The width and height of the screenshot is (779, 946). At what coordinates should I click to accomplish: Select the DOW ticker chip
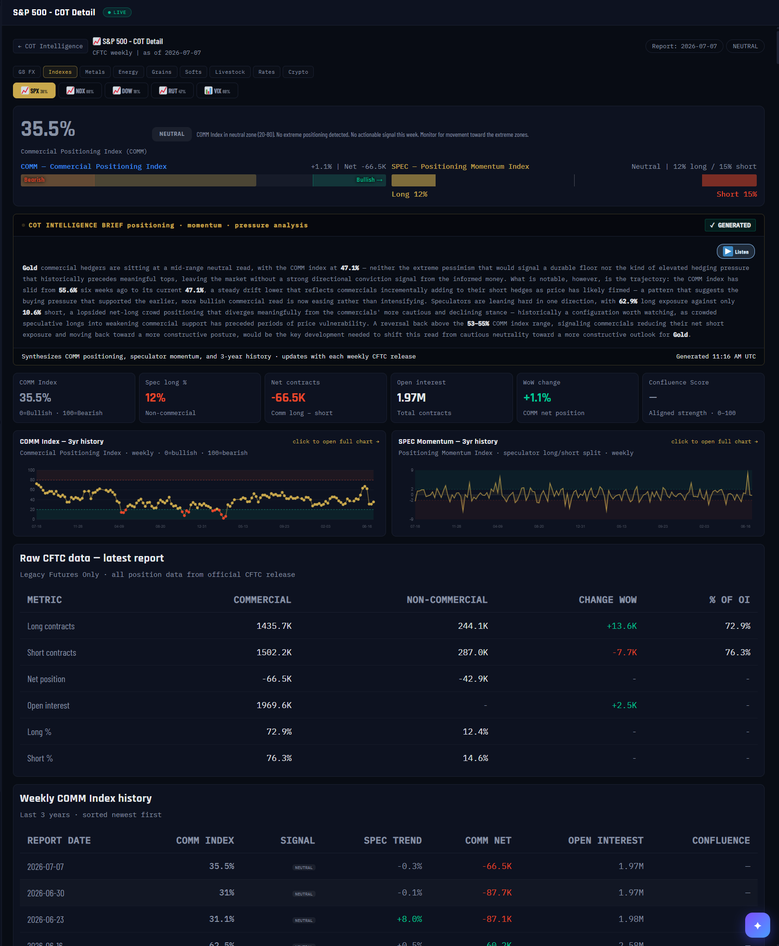(x=127, y=90)
